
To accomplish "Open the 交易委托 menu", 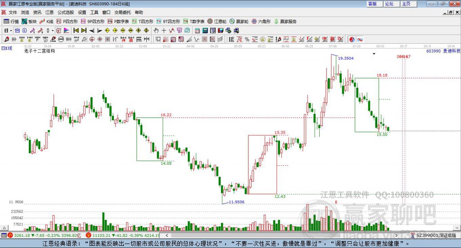I will 122,12.
